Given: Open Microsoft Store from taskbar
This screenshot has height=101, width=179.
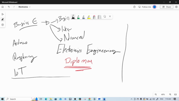Looking at the screenshot, I should [56, 99].
